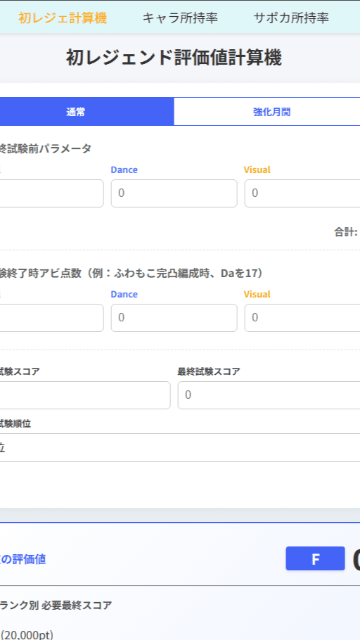
Task: Click the 最終試験スコア input field
Action: 269,395
